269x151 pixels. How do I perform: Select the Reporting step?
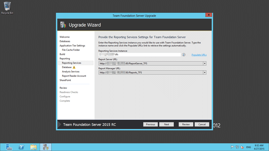[x=65, y=58]
